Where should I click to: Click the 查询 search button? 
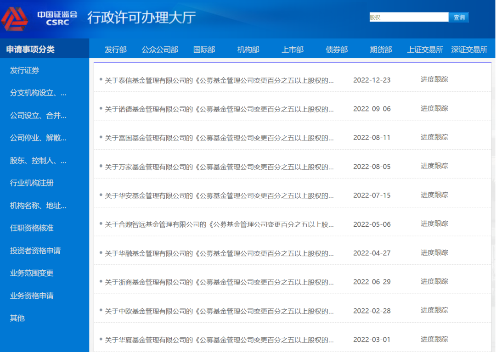(x=459, y=17)
